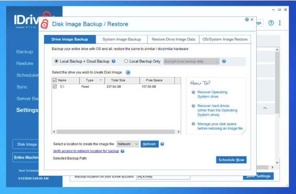This screenshot has height=194, width=296.
Task: Click main window vertical scrollbar up arrow
Action: tap(277, 50)
